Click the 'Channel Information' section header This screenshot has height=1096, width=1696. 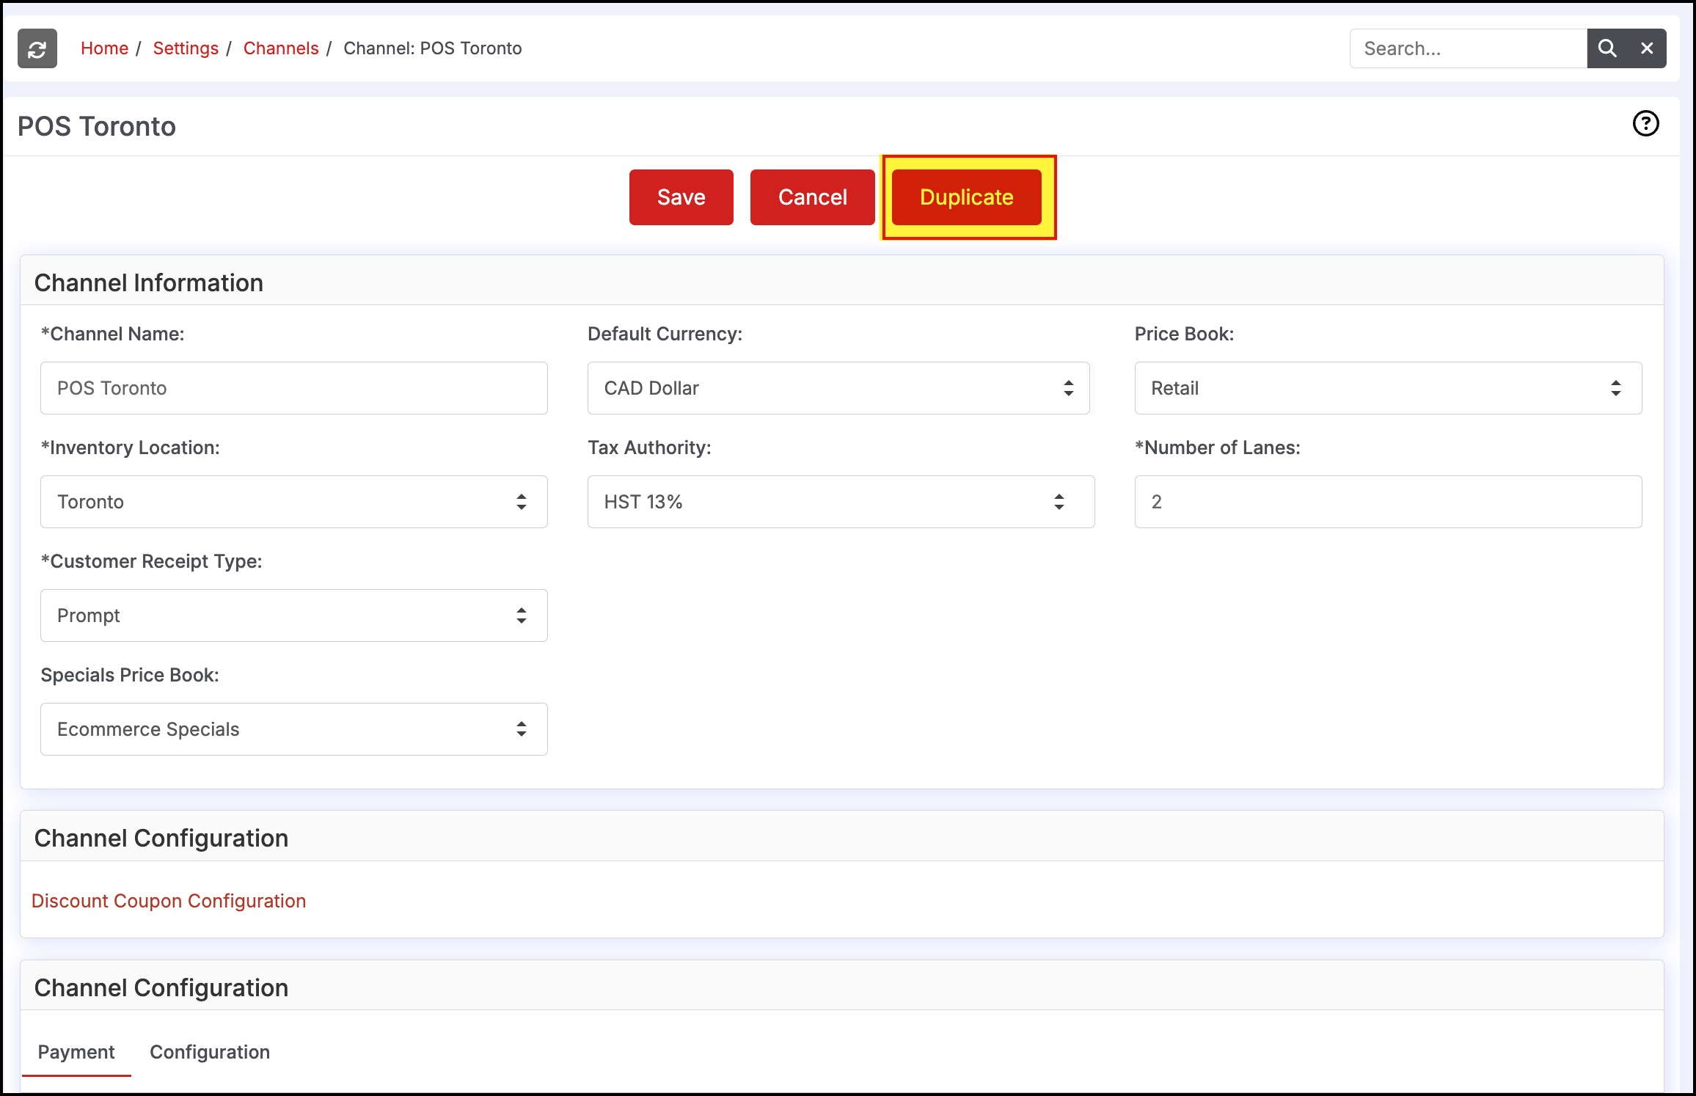point(149,283)
